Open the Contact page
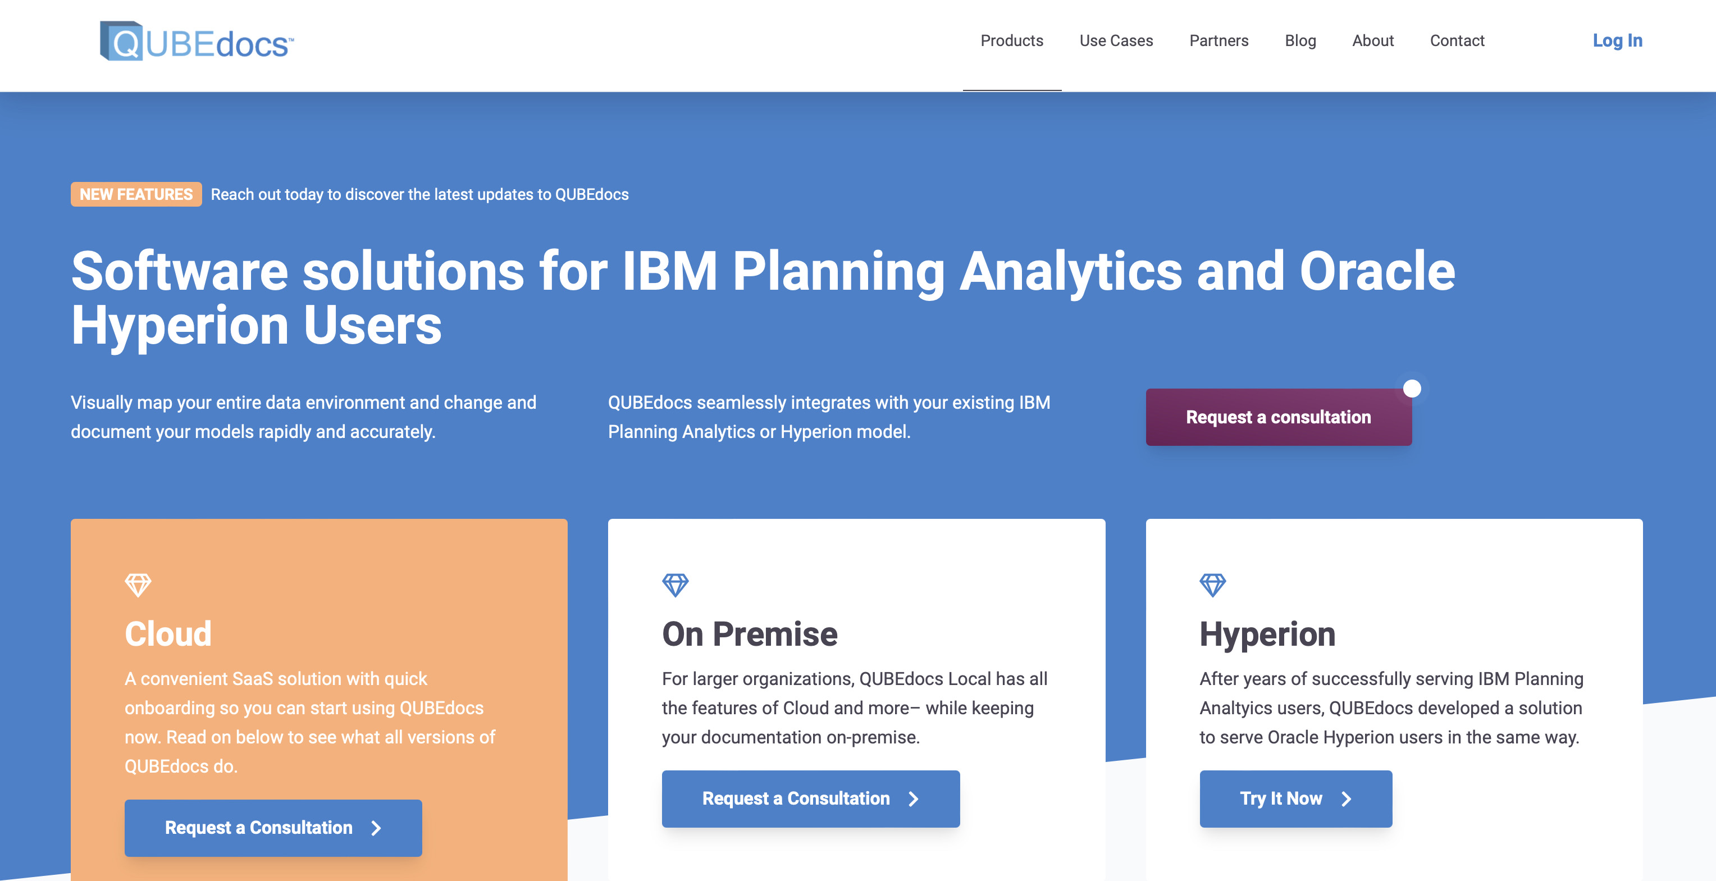The height and width of the screenshot is (881, 1716). tap(1458, 40)
